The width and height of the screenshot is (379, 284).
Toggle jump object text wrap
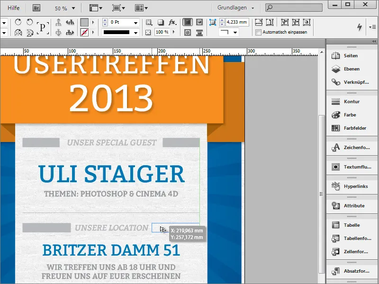199,32
